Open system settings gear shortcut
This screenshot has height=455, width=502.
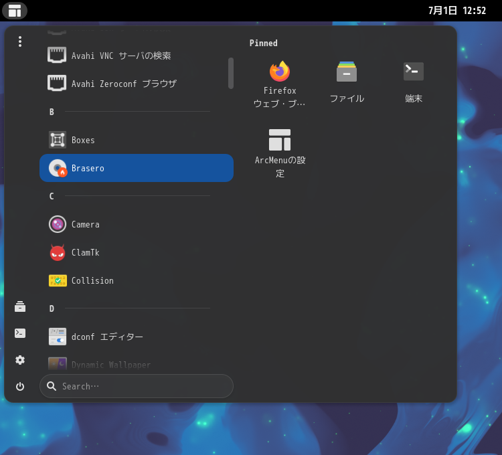[x=20, y=360]
